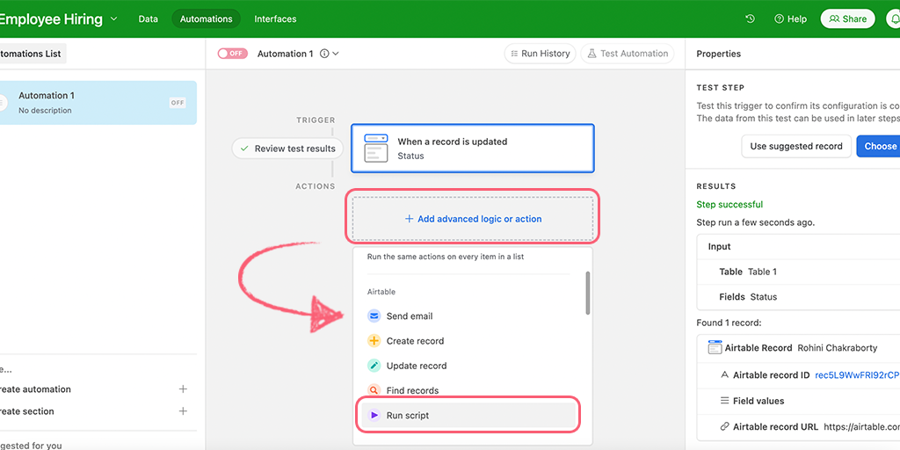
Task: Click the 'Step successful' status text
Action: (x=729, y=204)
